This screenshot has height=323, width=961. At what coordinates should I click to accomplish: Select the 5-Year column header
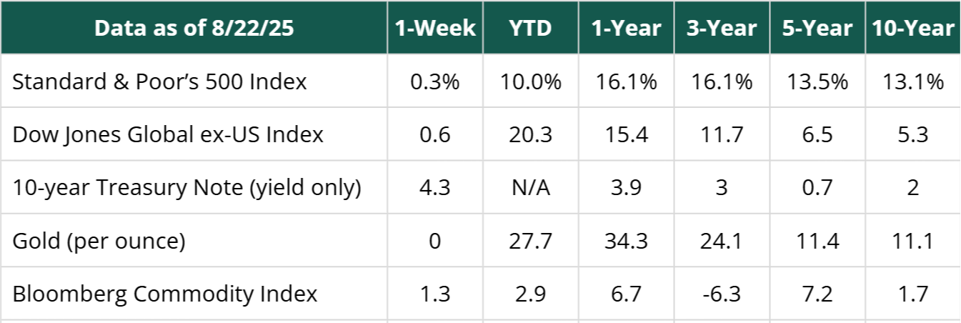(x=817, y=28)
